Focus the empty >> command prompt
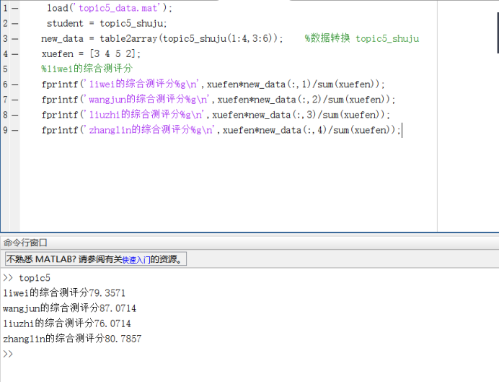This screenshot has width=499, height=382. coord(8,354)
